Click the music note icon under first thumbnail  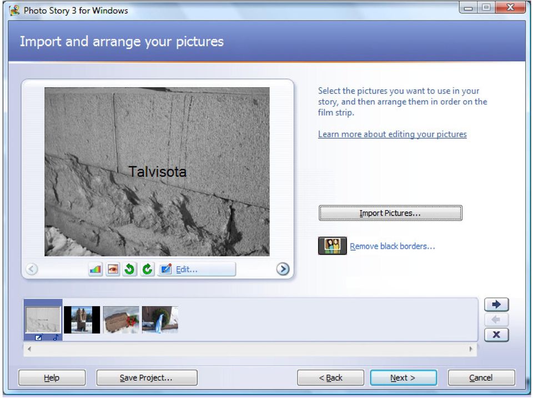click(56, 337)
